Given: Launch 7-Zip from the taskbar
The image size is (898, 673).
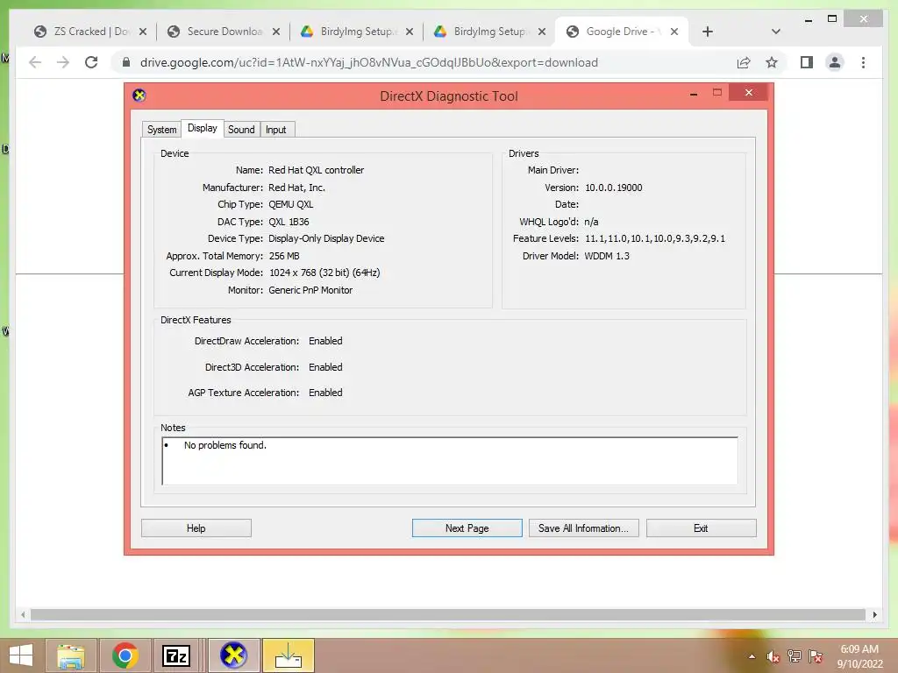Looking at the screenshot, I should click(x=176, y=655).
